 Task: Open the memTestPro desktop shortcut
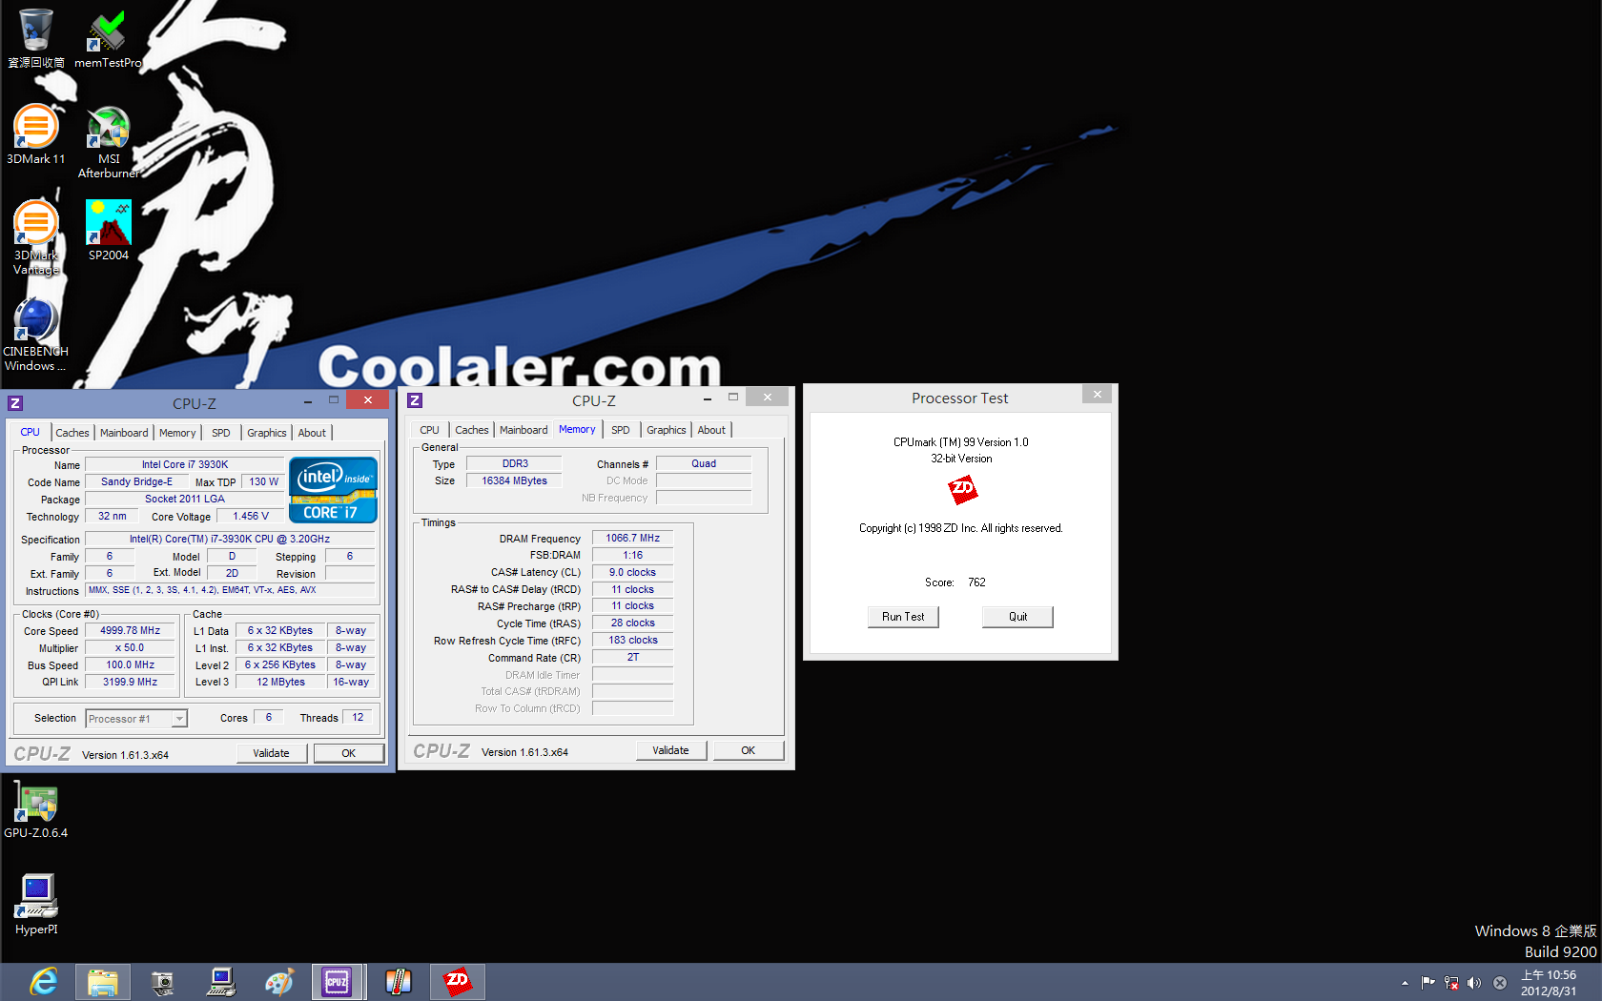point(108,38)
